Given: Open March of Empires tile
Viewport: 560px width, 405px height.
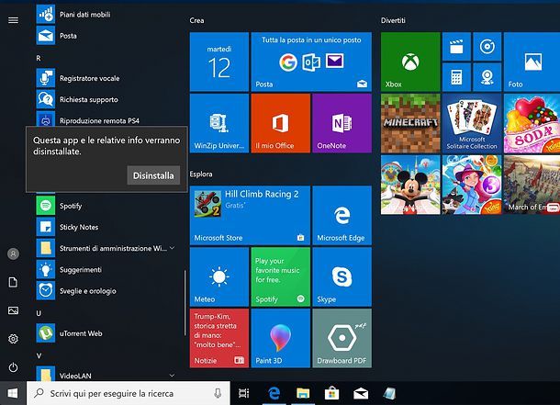Looking at the screenshot, I should (532, 185).
